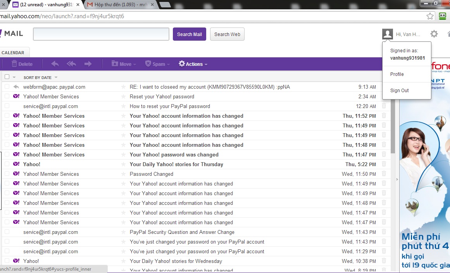This screenshot has height=273, width=450.
Task: Click the 9:13 AM timestamp
Action: click(367, 87)
